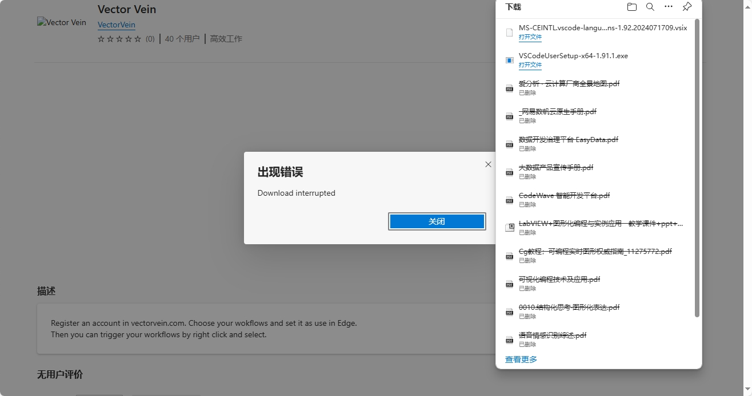The height and width of the screenshot is (396, 752).
Task: Click the MS-CEINTL vsix file icon
Action: pos(509,33)
